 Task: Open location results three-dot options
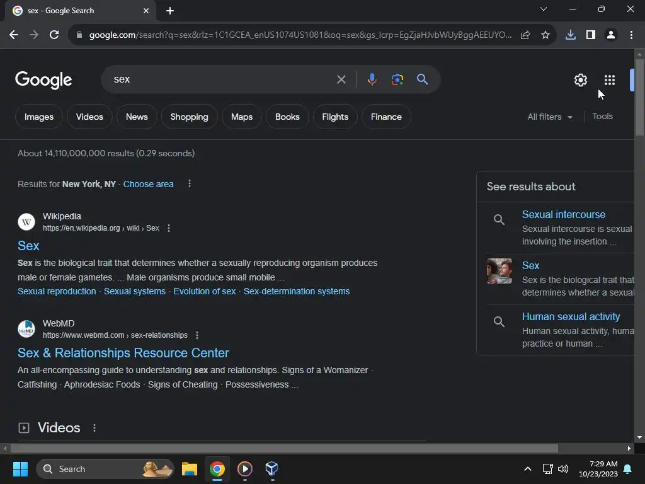tap(189, 183)
